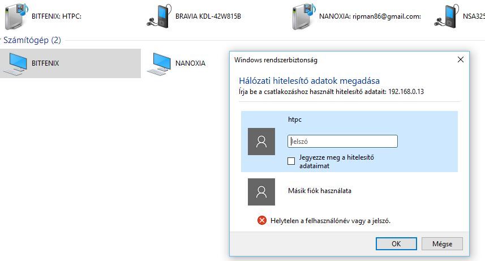Click the Jelszó password field
The image size is (485, 261).
(342, 141)
